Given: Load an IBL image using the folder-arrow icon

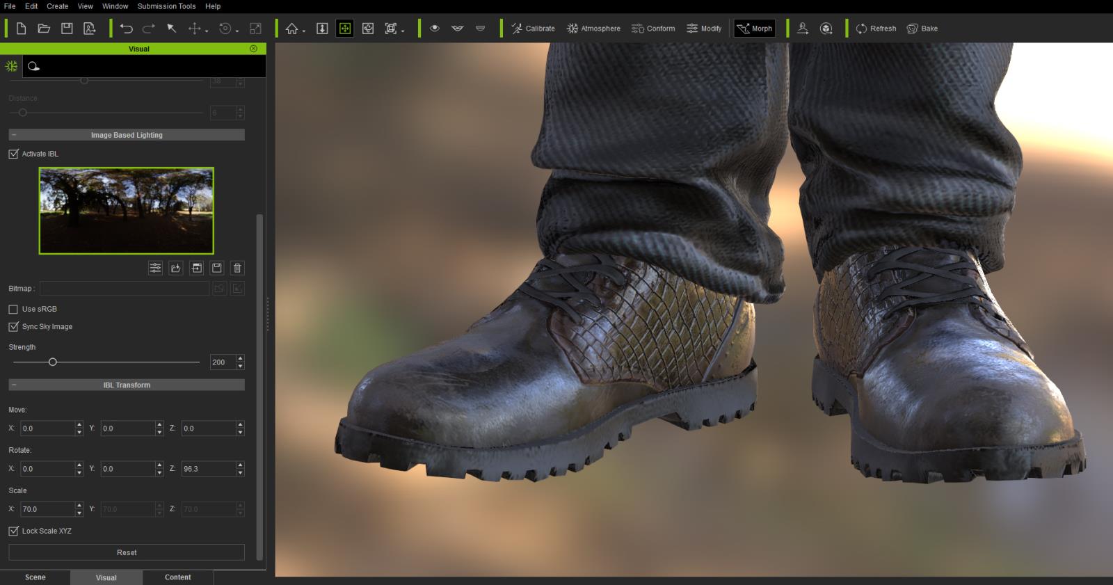Looking at the screenshot, I should (x=176, y=268).
